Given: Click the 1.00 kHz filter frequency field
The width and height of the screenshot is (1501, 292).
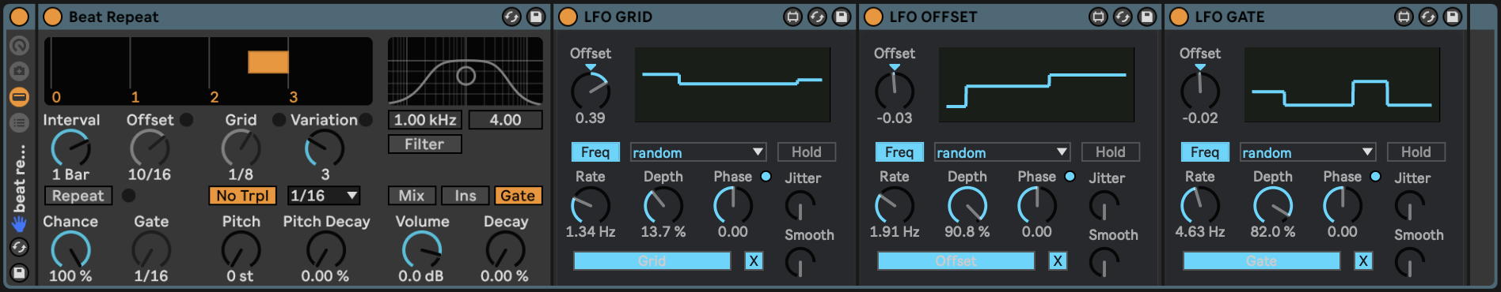Looking at the screenshot, I should pyautogui.click(x=425, y=120).
